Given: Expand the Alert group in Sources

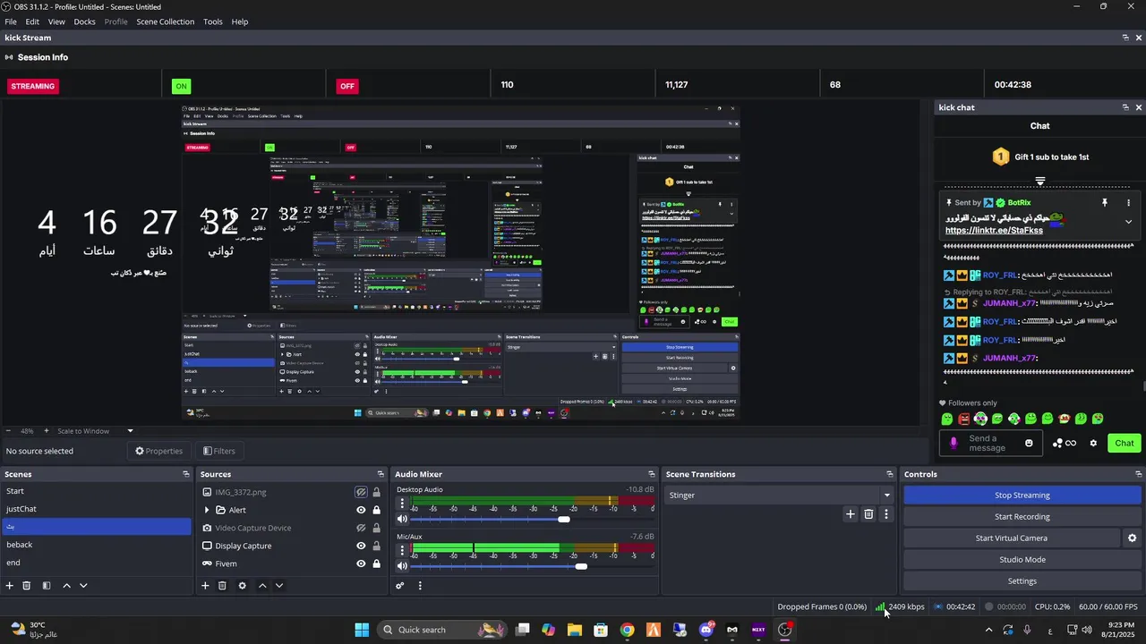Looking at the screenshot, I should [207, 510].
